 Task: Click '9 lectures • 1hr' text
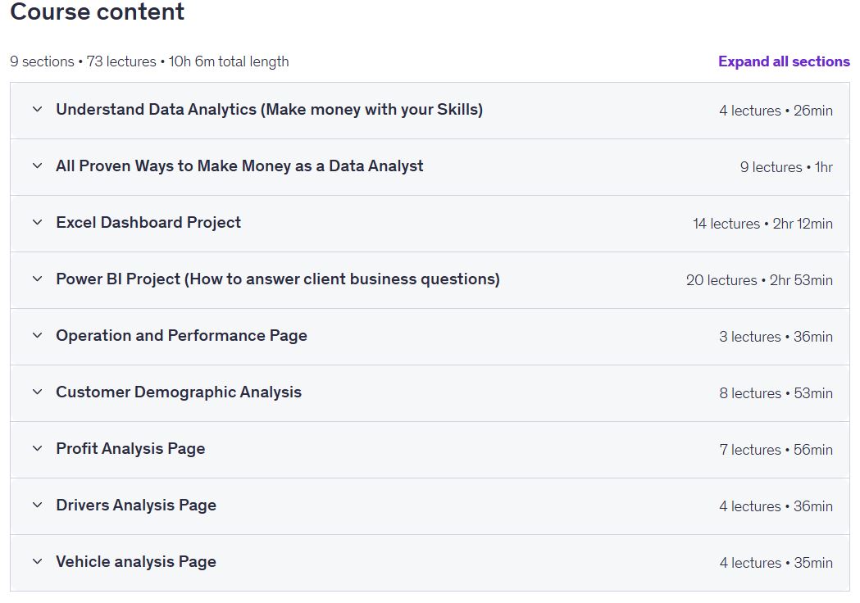[786, 167]
